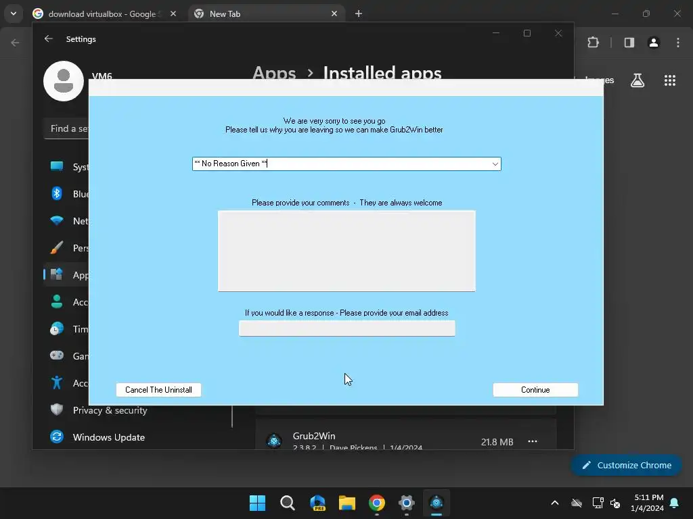This screenshot has width=693, height=519.
Task: Open notifications bell icon
Action: coord(675,503)
